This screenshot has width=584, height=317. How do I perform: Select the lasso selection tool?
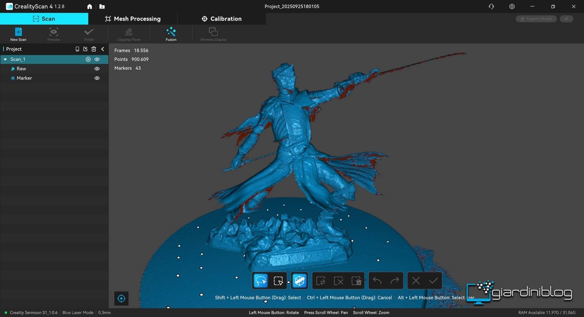(261, 281)
